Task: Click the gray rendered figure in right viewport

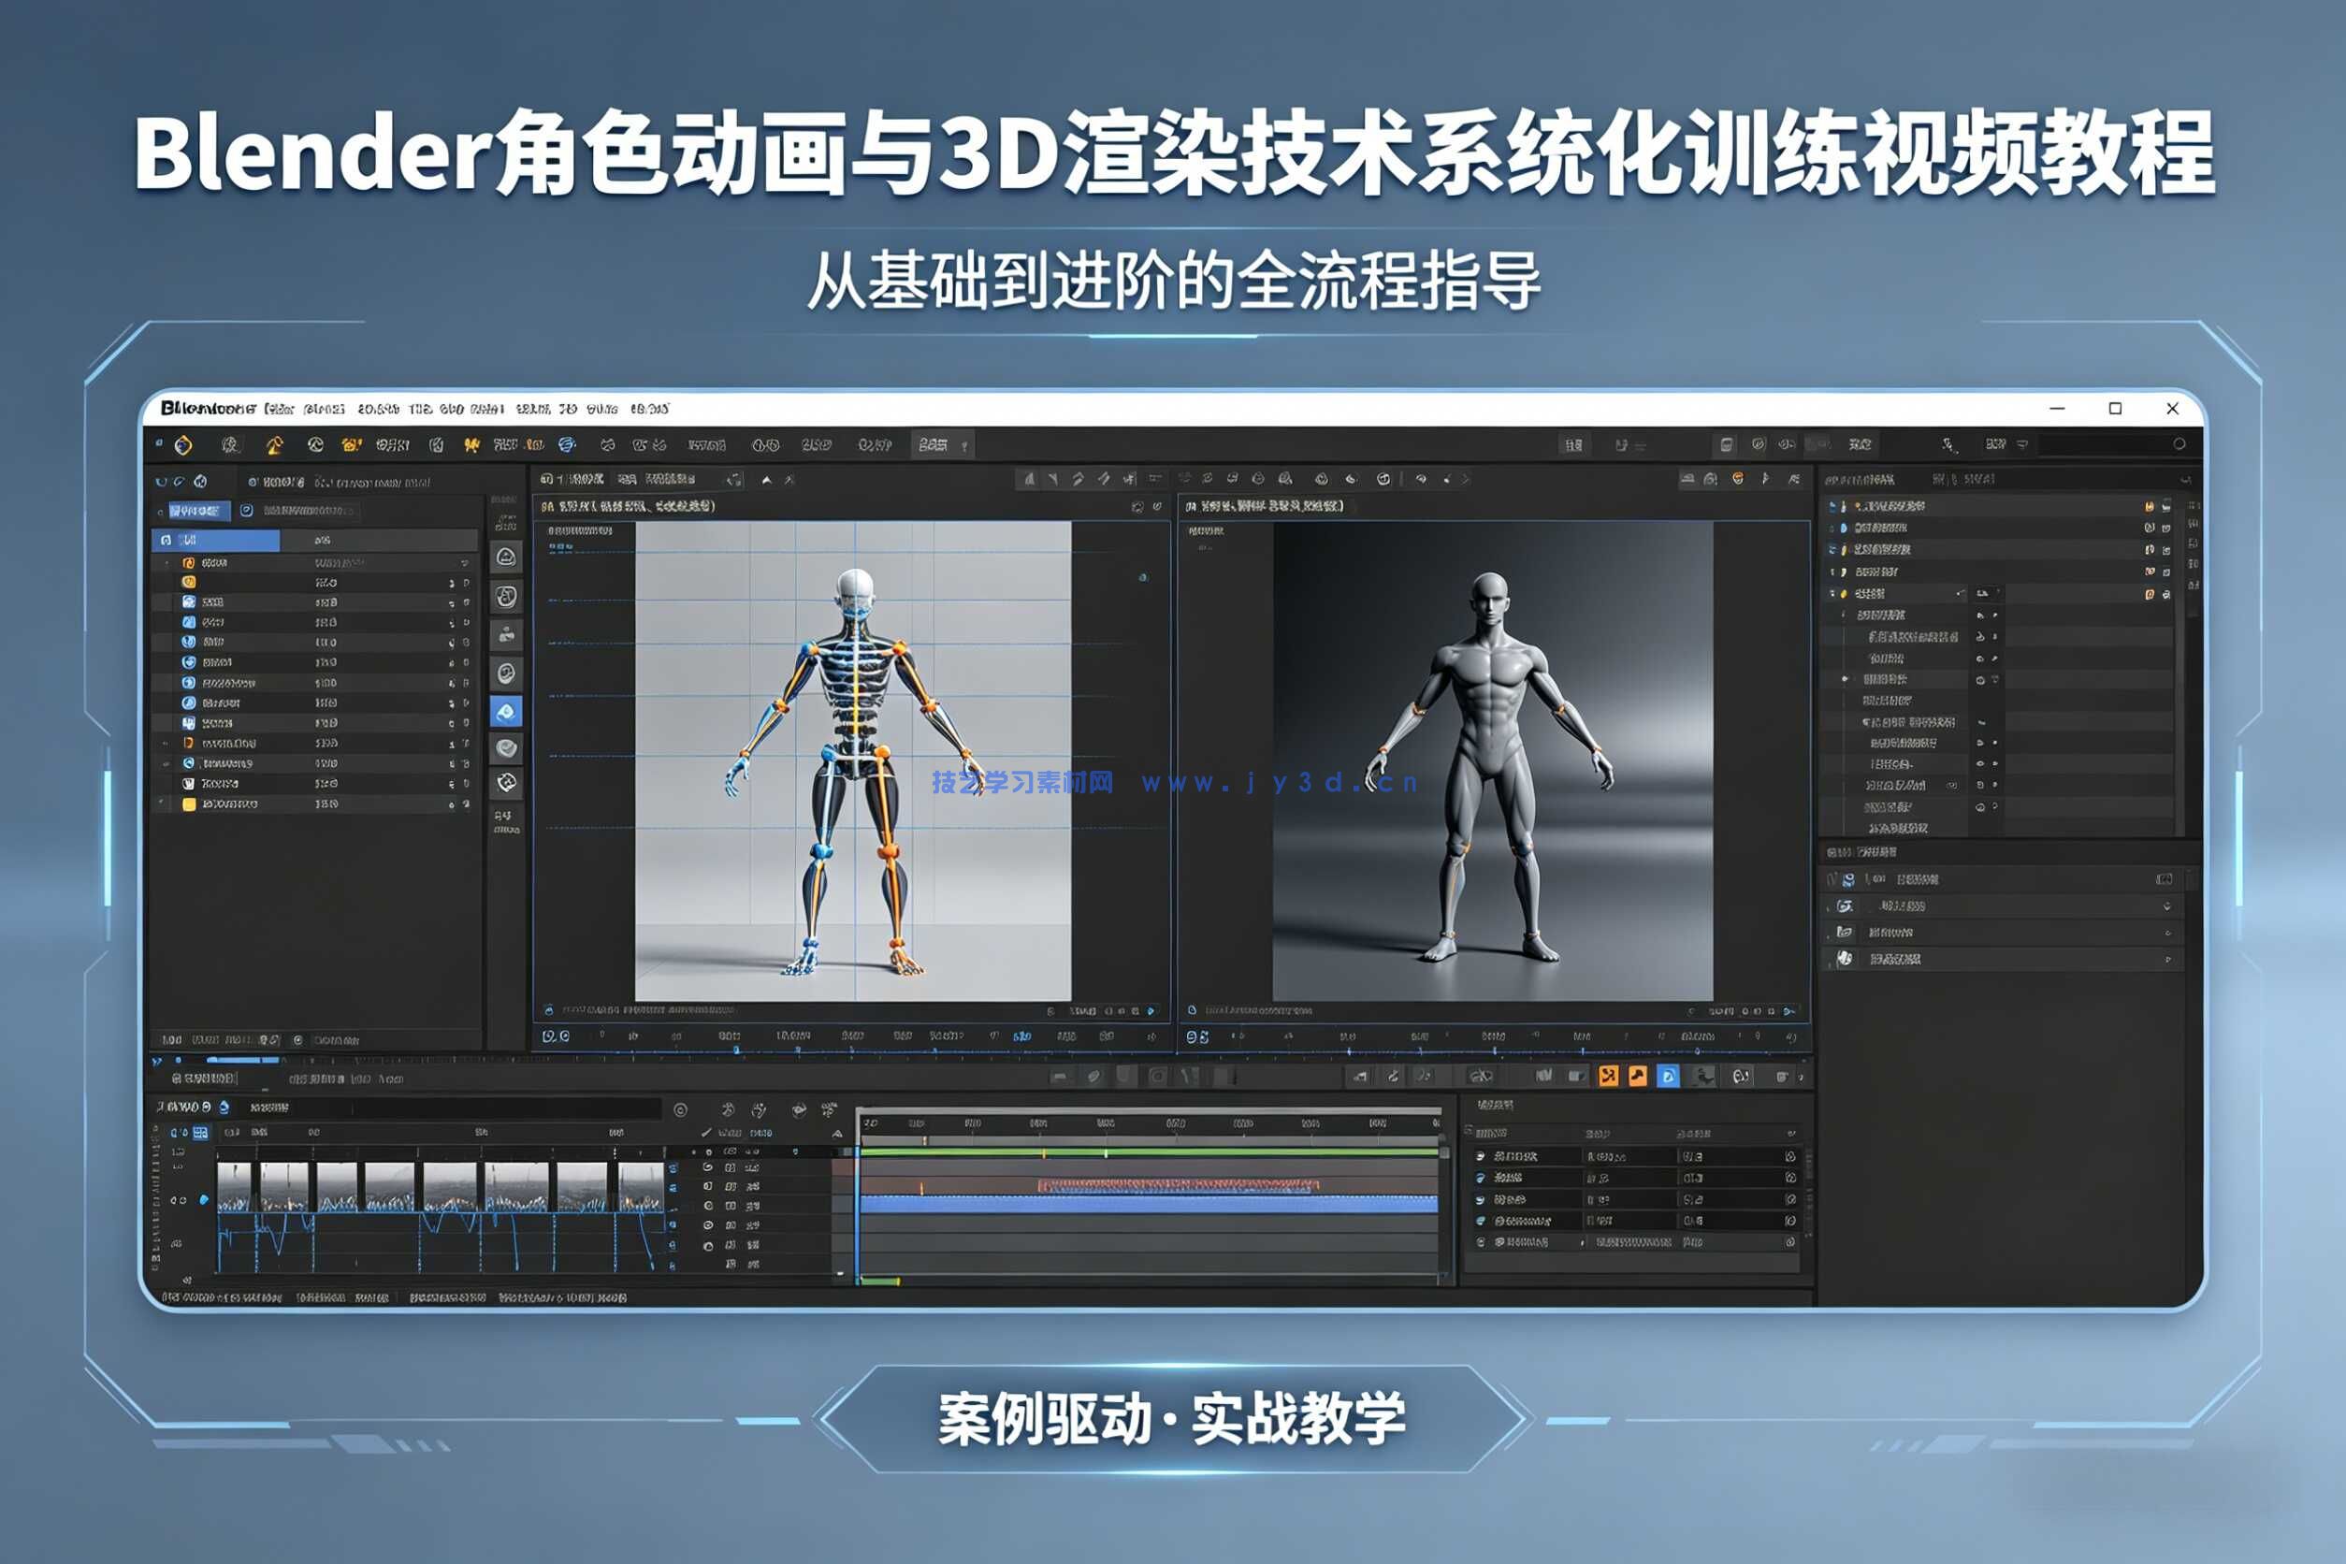Action: (x=1490, y=766)
